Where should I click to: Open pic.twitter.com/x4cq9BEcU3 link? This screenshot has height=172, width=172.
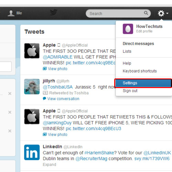pyautogui.click(x=94, y=129)
